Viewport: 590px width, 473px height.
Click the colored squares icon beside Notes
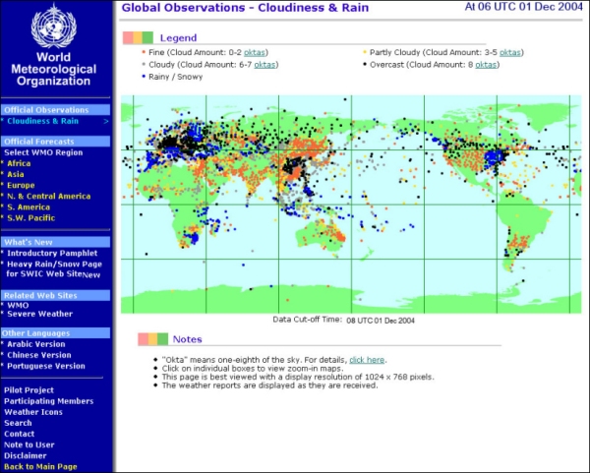(x=151, y=339)
